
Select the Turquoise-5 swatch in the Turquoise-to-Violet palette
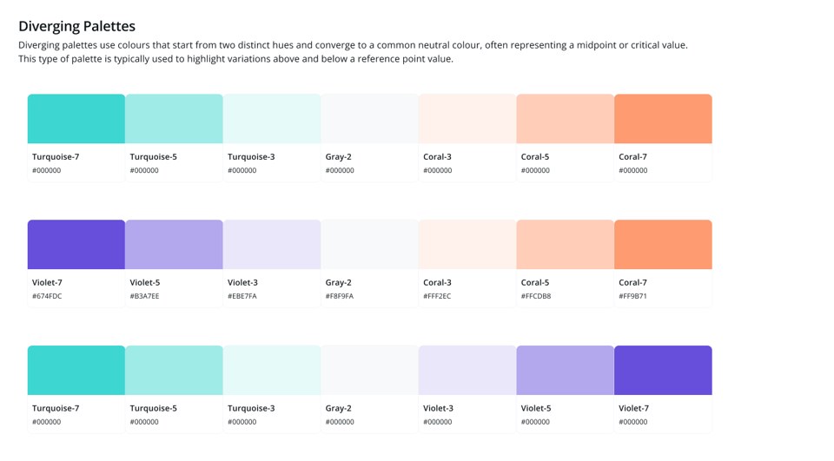pyautogui.click(x=174, y=370)
